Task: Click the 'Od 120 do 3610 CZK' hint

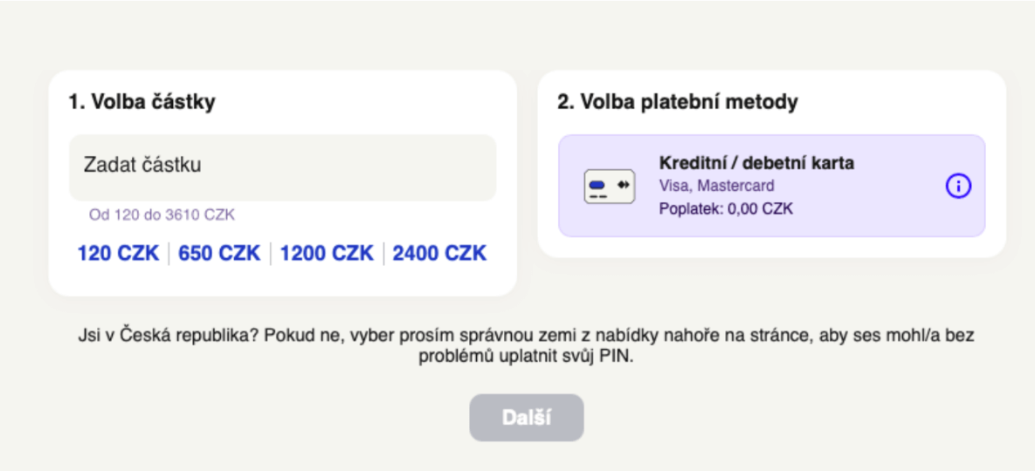Action: [x=162, y=215]
